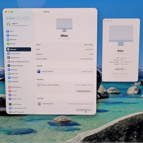This screenshot has width=143, height=143.
Task: Click the Display Settings button
Action: (x=84, y=91)
